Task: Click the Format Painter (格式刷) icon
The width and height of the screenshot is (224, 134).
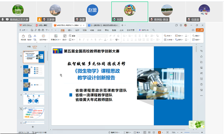Action: 23,36
